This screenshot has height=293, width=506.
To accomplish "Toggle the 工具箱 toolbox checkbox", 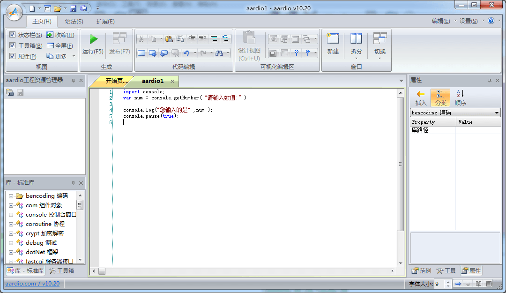I will pyautogui.click(x=13, y=45).
